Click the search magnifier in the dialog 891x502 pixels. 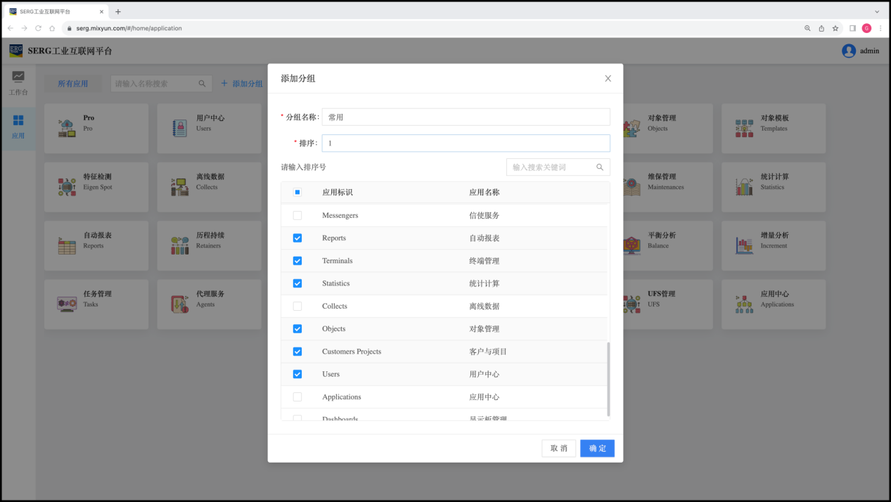(x=600, y=167)
